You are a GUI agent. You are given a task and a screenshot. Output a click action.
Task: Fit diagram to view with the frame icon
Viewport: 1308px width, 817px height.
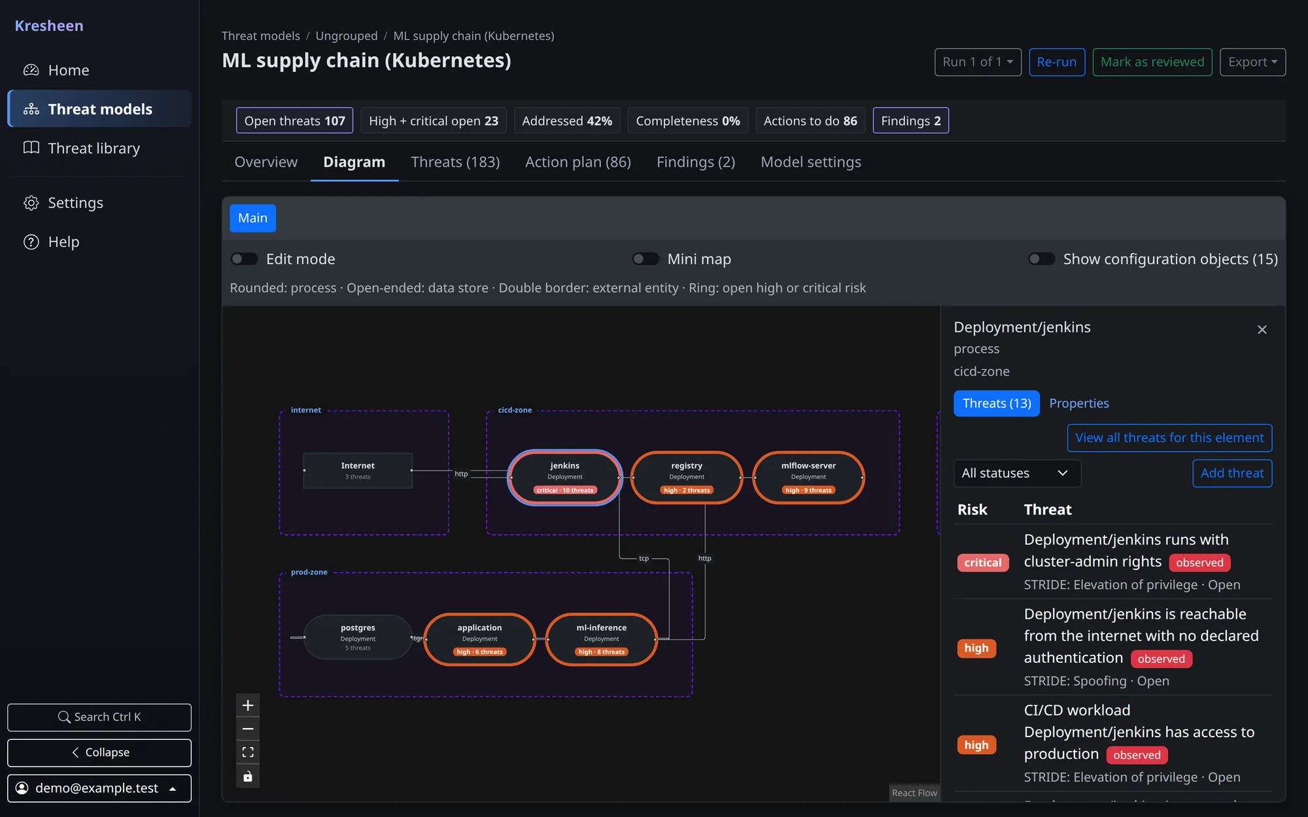[248, 752]
